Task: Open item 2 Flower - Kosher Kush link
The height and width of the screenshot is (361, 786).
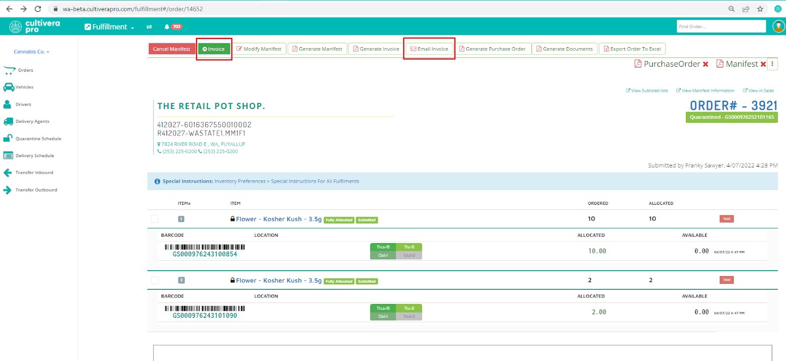Action: tap(279, 281)
